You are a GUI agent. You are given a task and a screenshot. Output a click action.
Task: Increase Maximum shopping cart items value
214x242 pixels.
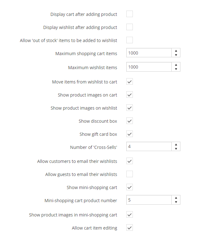click(176, 51)
